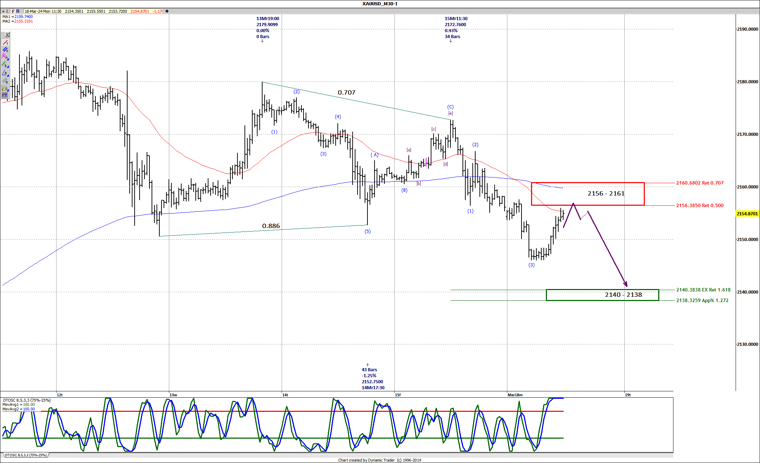The height and width of the screenshot is (463, 760).
Task: Click the Chart created by Dynamic Trader footer
Action: point(379,460)
